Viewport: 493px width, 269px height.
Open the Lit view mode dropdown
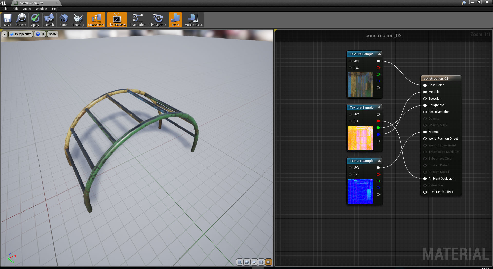pyautogui.click(x=40, y=34)
